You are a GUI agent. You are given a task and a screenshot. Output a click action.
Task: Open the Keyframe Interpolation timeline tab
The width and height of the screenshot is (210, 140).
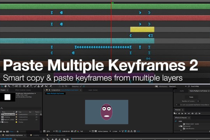coord(57,135)
